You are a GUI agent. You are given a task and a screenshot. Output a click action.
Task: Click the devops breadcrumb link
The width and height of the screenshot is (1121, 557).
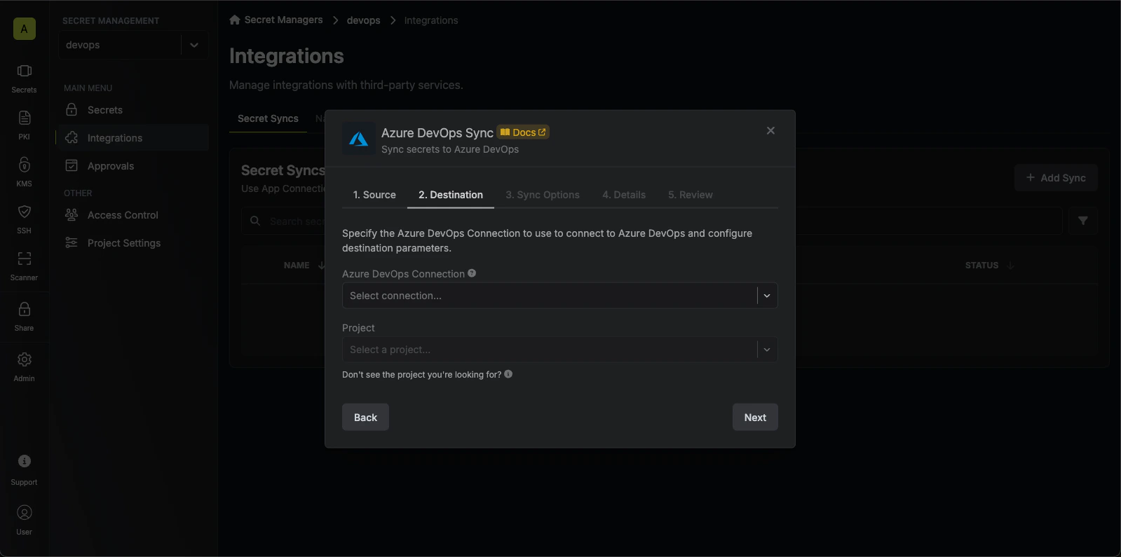pyautogui.click(x=363, y=20)
